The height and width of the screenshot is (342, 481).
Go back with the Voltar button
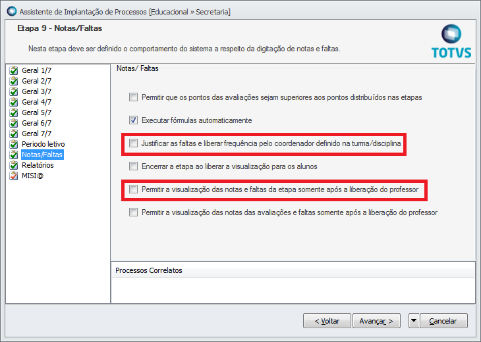coord(327,320)
